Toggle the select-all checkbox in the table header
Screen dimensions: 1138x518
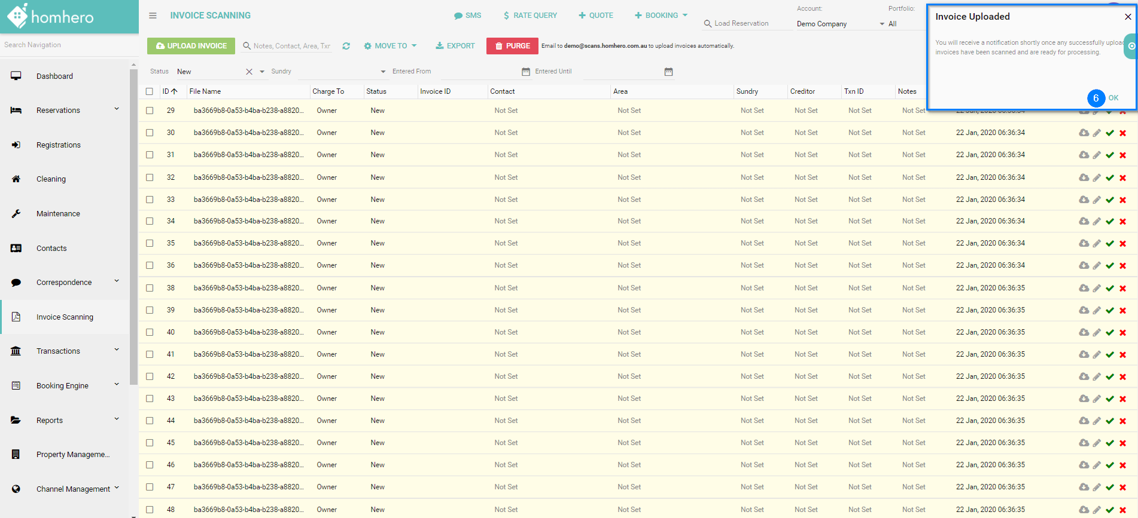tap(150, 91)
